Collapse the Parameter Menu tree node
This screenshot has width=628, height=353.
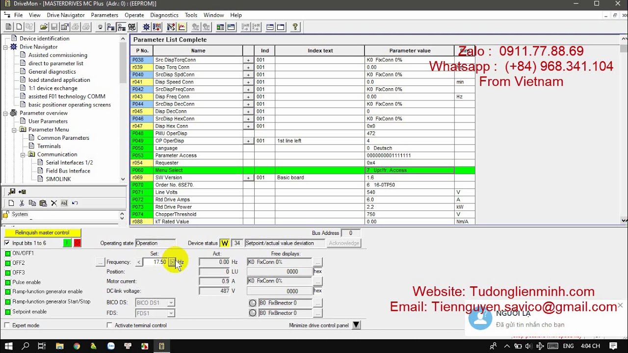[15, 130]
